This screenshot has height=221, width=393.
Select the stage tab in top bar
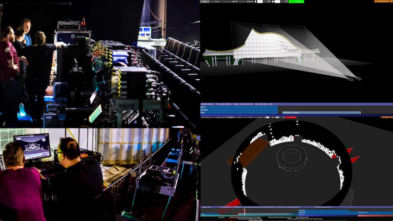(204, 2)
